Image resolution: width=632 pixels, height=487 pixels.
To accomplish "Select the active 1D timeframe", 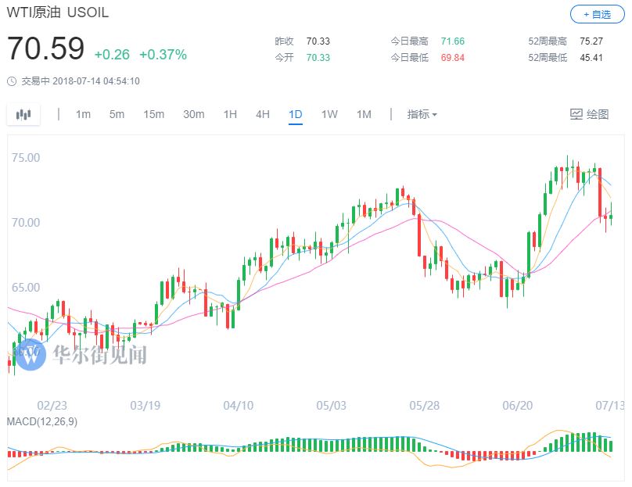I will point(295,114).
